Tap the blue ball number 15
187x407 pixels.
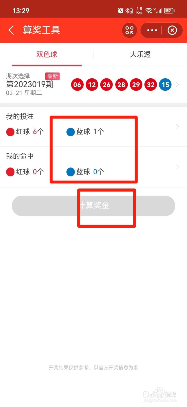165,85
